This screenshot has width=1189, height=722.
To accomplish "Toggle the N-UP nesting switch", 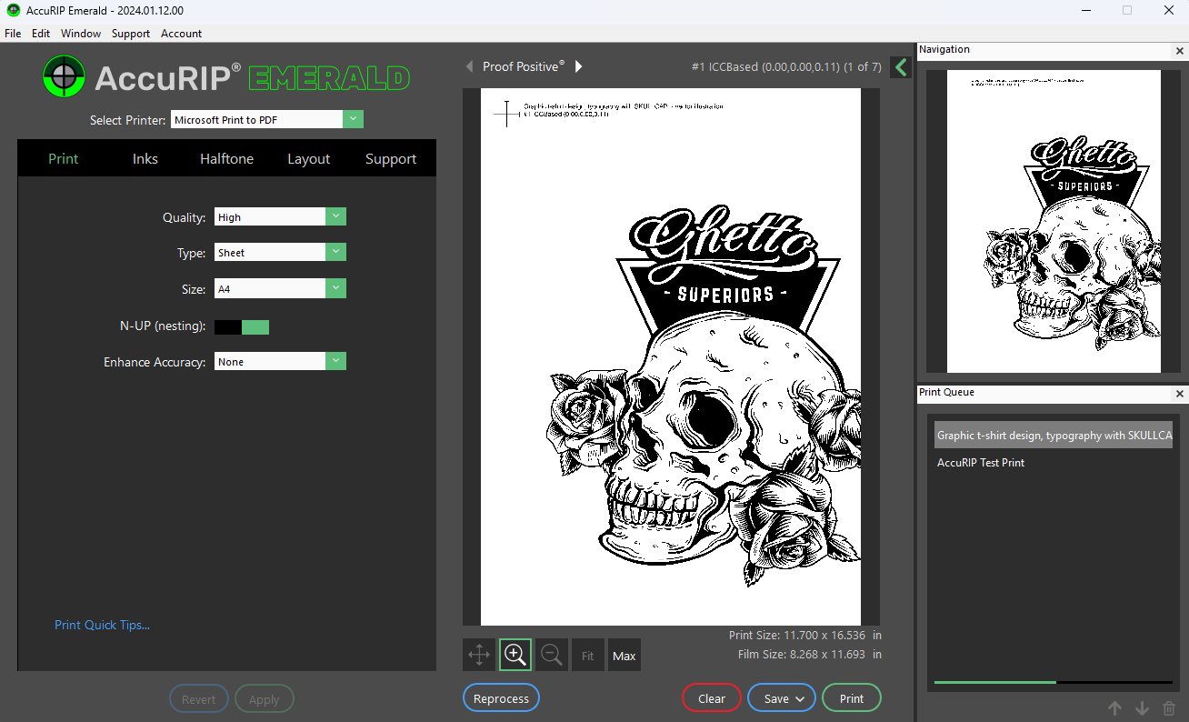I will tap(242, 326).
